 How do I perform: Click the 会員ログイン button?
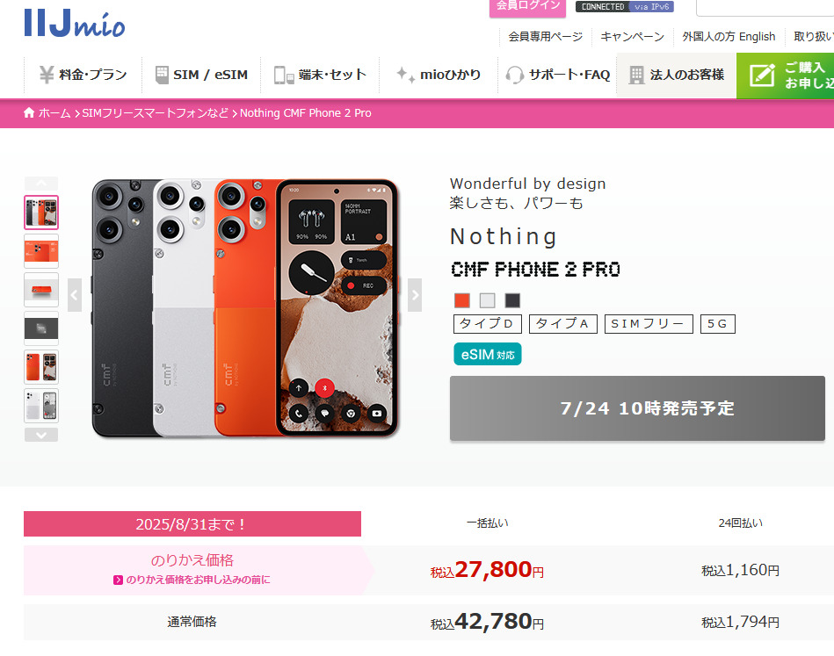click(x=527, y=6)
